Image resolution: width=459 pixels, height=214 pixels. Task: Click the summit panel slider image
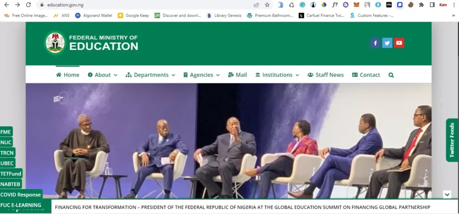228,141
